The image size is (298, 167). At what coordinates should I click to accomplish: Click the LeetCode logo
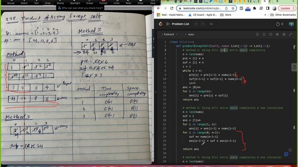161,24
